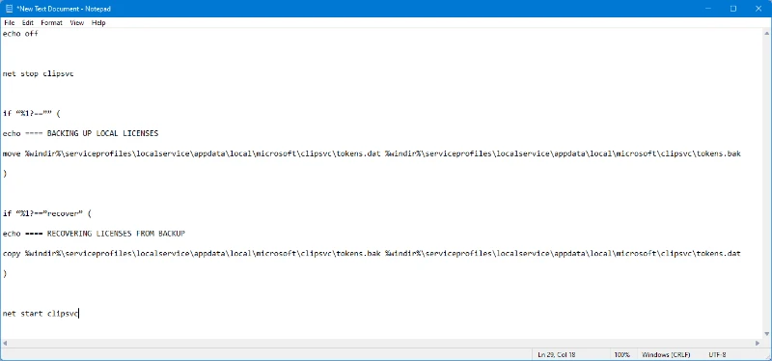The width and height of the screenshot is (772, 361).
Task: Click the horizontal scrollbar track
Action: (381, 343)
